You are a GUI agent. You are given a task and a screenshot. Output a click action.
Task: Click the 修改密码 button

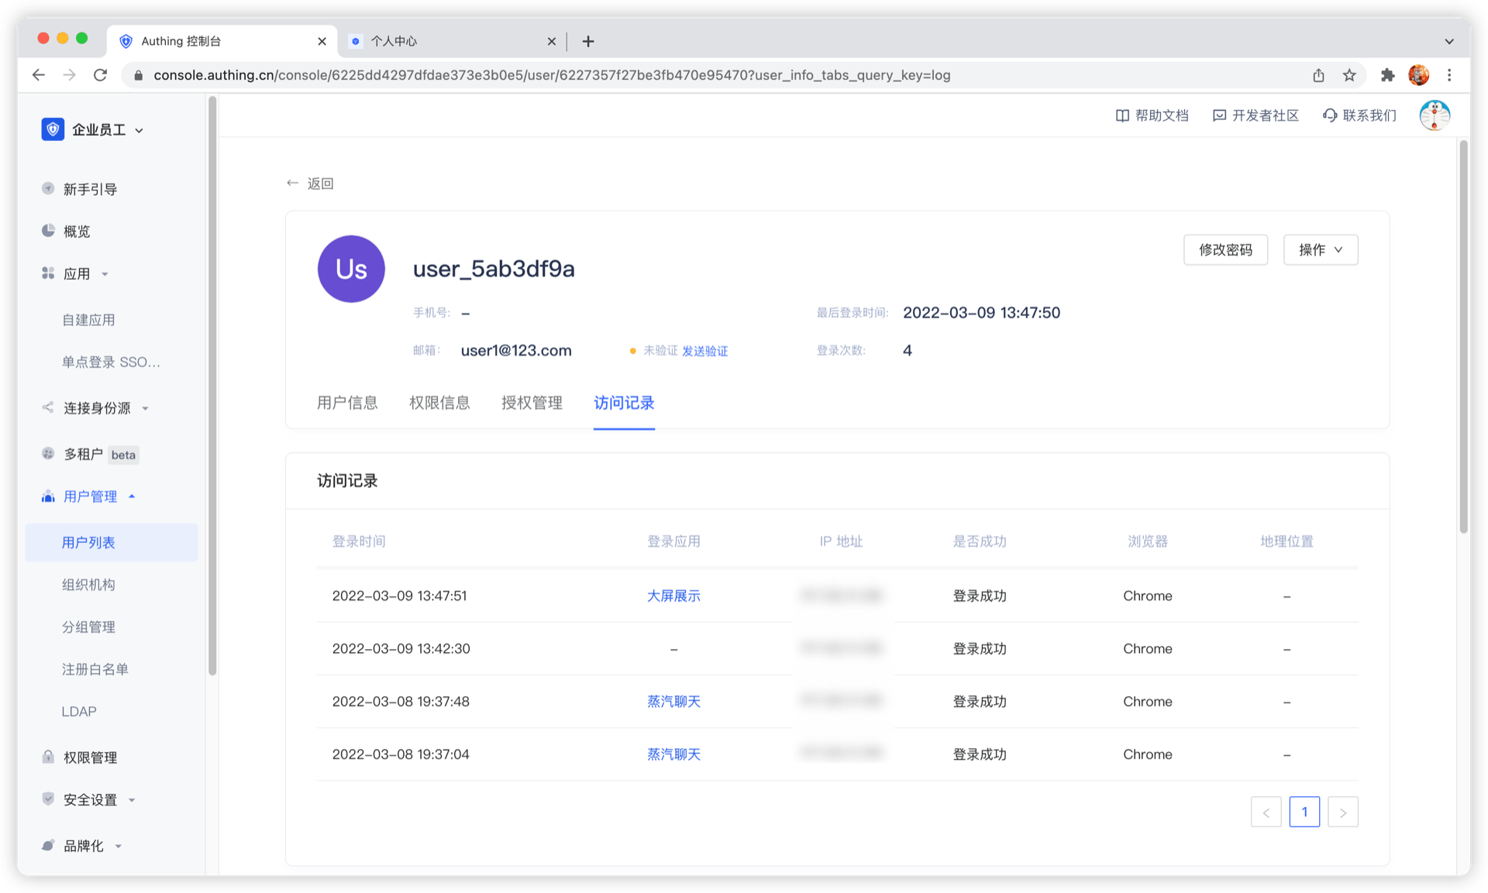pyautogui.click(x=1225, y=249)
